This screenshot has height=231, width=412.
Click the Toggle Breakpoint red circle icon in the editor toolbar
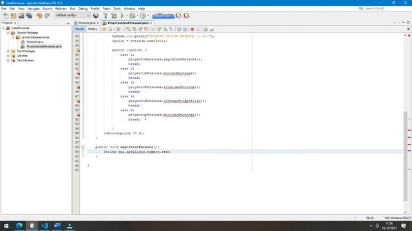[x=192, y=29]
